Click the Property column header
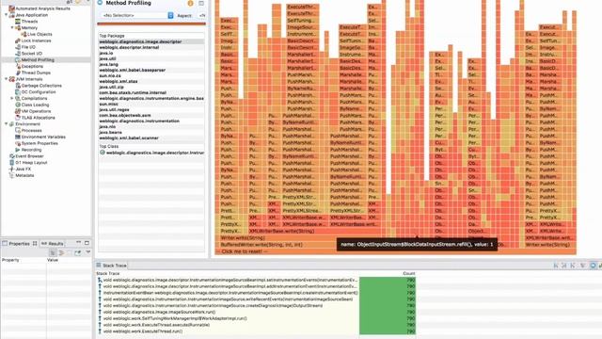 [x=24, y=260]
